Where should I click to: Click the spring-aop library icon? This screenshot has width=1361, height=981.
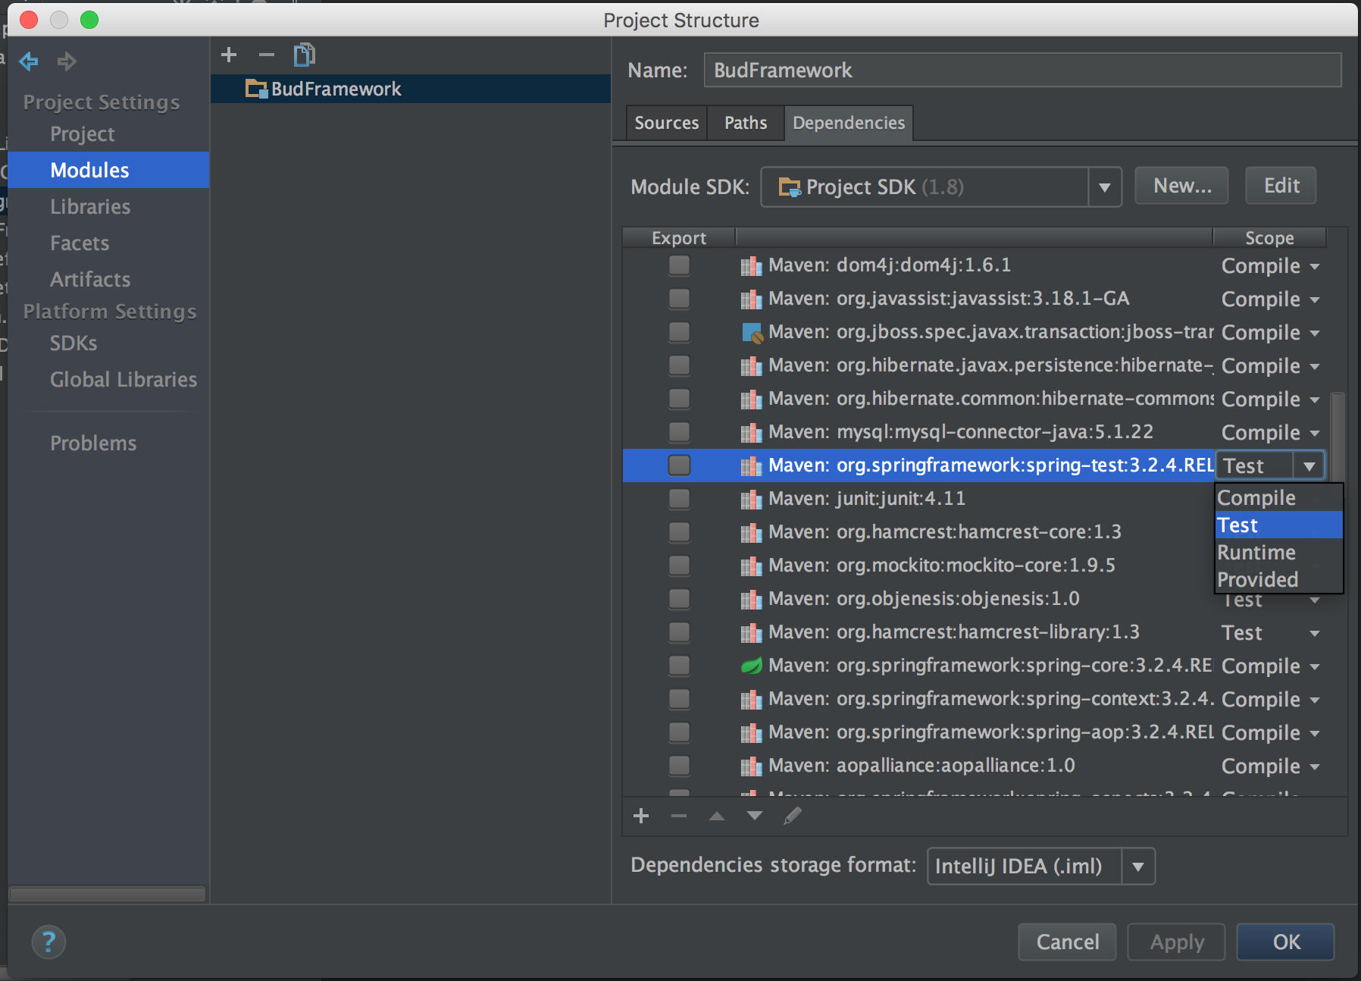751,732
